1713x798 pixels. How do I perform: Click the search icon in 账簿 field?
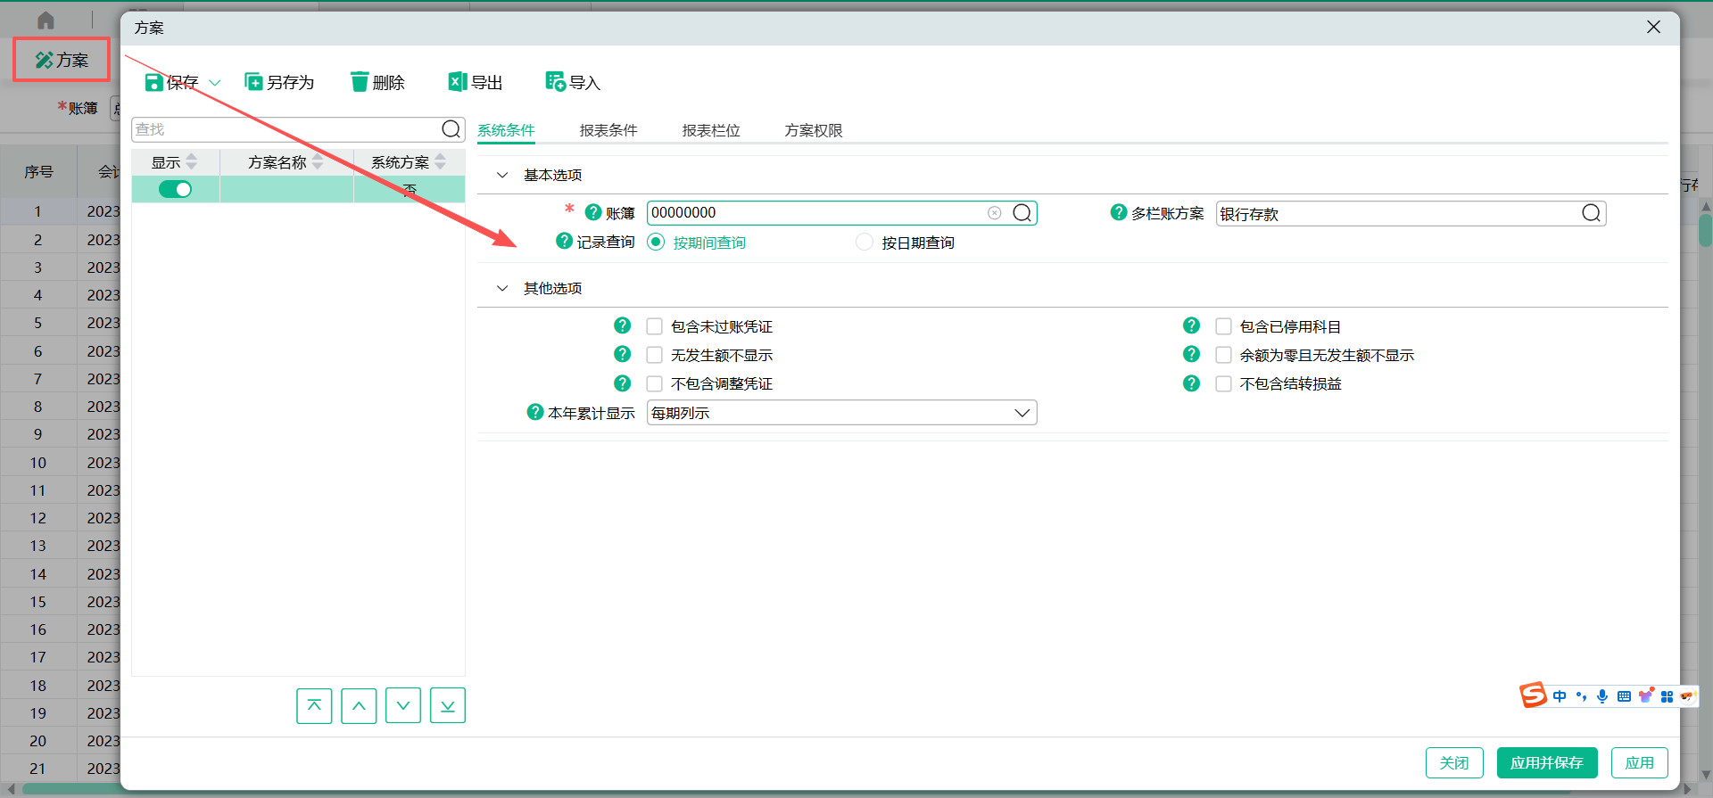click(1022, 213)
